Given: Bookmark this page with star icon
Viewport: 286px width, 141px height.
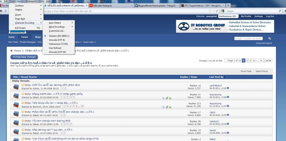Looking at the screenshot, I should [x=210, y=11].
